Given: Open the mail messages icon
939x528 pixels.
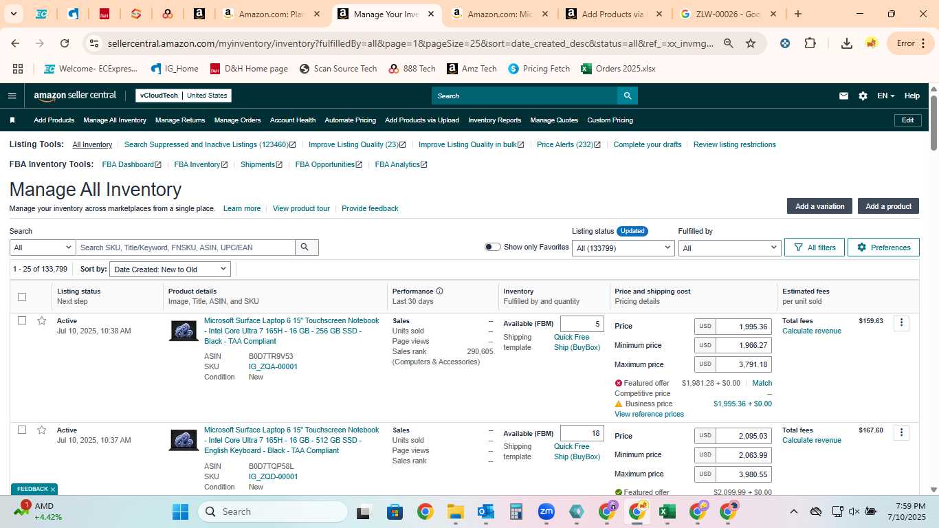Looking at the screenshot, I should pos(843,96).
